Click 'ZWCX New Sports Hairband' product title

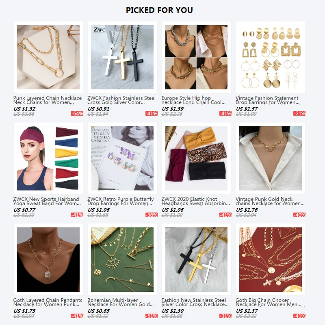pos(47,201)
